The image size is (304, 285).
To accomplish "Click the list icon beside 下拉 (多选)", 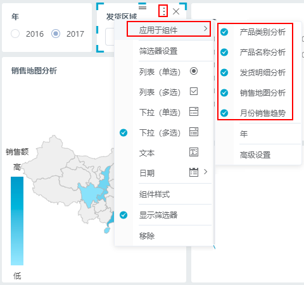I will pos(194,132).
